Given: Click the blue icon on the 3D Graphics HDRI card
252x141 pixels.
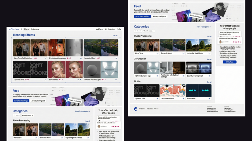Looking at the screenshot, I should click(157, 76).
